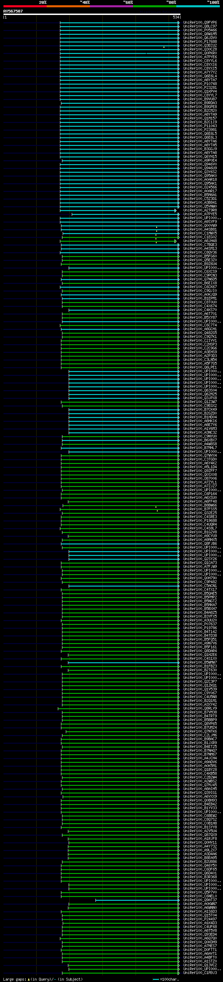The image size is (223, 982).
Task: Select the UniRef100_C6XCS9 label
Action: tap(200, 271)
